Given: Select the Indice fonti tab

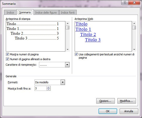Looking at the screenshot, I should coord(68,13).
